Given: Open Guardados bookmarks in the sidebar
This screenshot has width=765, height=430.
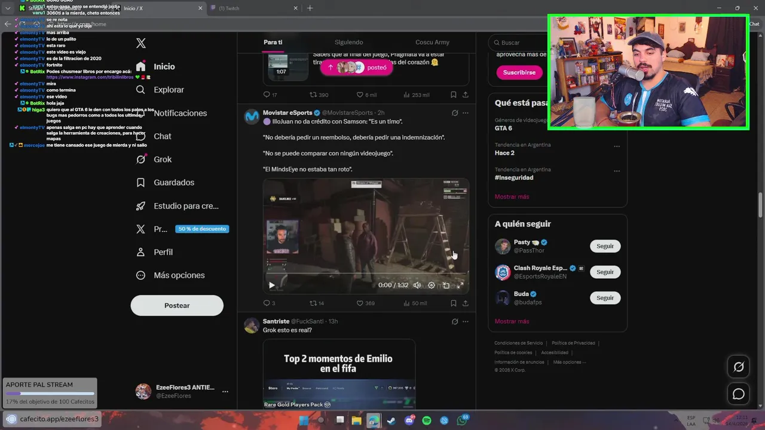Looking at the screenshot, I should (x=165, y=182).
